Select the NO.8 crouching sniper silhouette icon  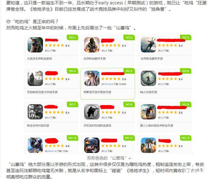pos(92,112)
